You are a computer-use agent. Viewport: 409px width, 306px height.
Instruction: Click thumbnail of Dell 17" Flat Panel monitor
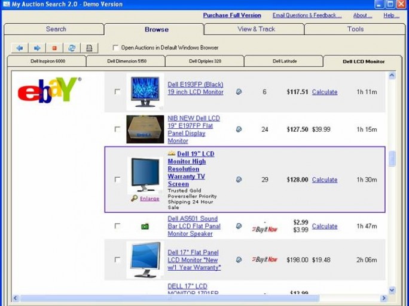145,259
